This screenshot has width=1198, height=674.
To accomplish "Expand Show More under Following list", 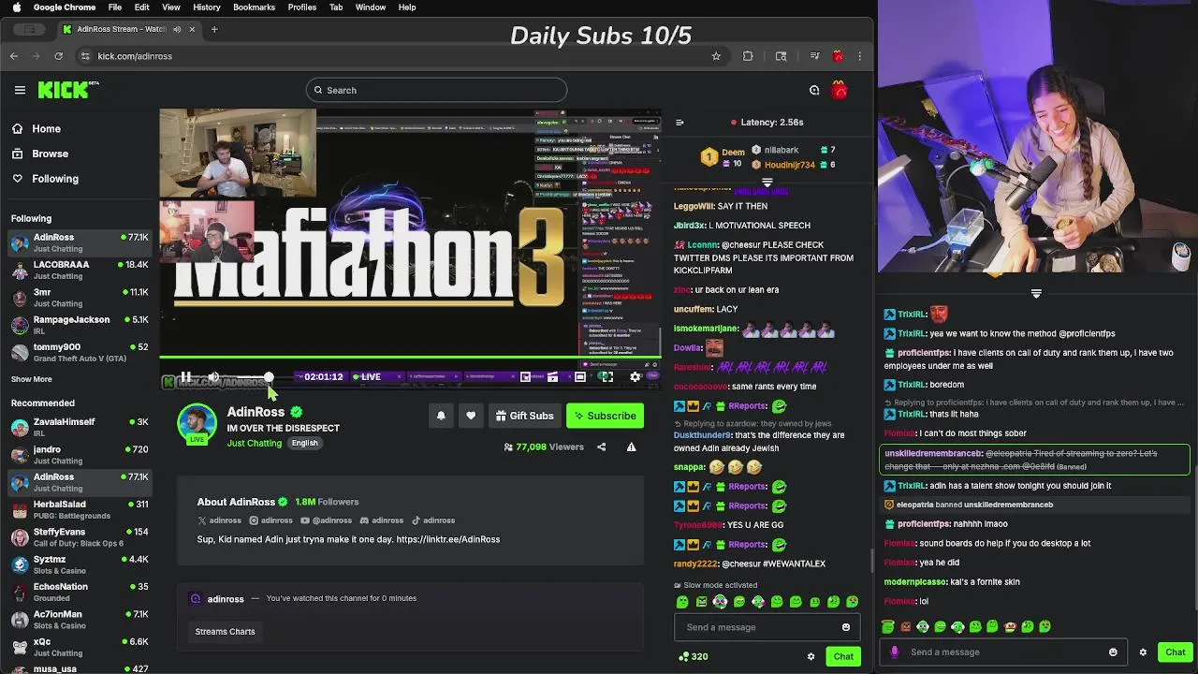I will pyautogui.click(x=31, y=379).
